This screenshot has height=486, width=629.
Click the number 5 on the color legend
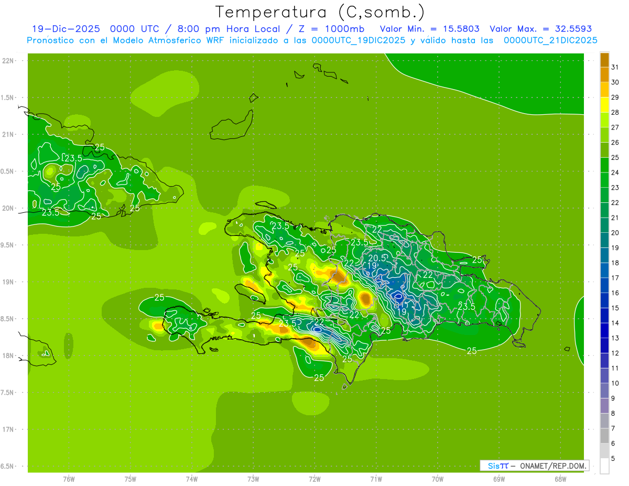[x=614, y=459]
